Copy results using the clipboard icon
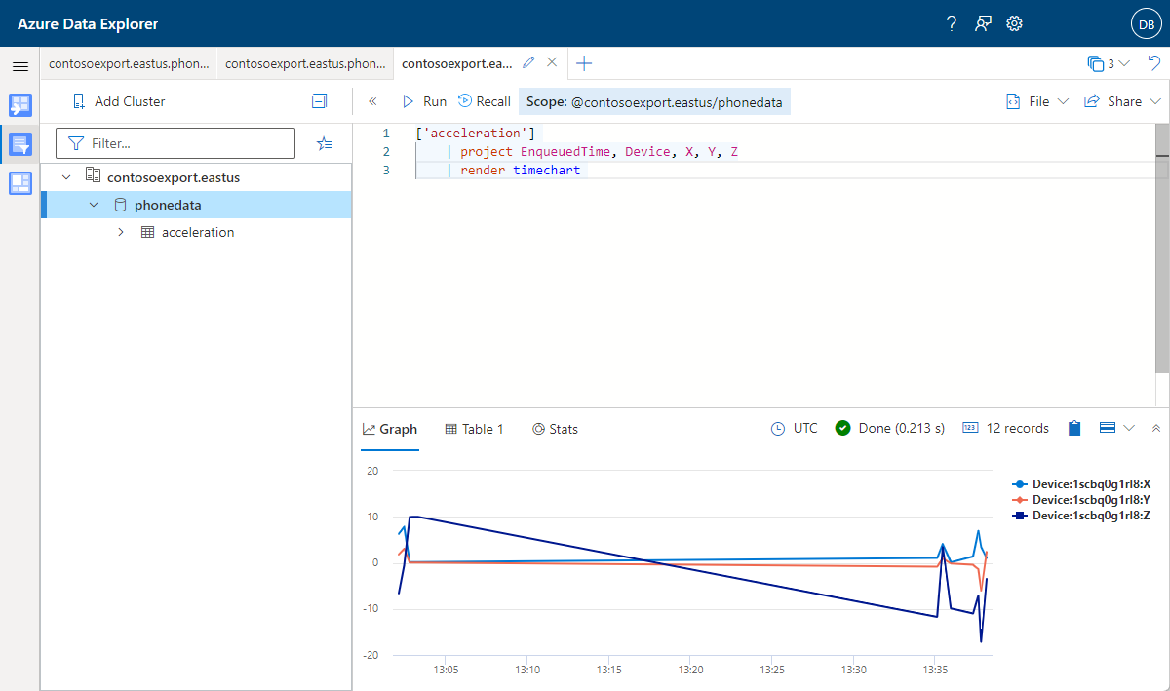 pos(1074,429)
